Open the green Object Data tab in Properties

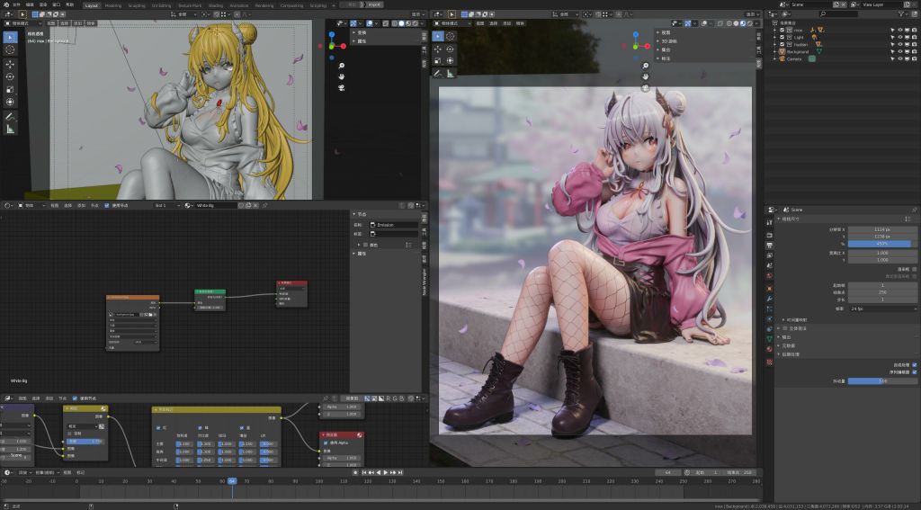[x=770, y=339]
